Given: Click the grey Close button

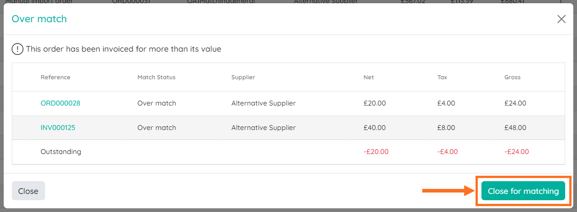Looking at the screenshot, I should 28,191.
